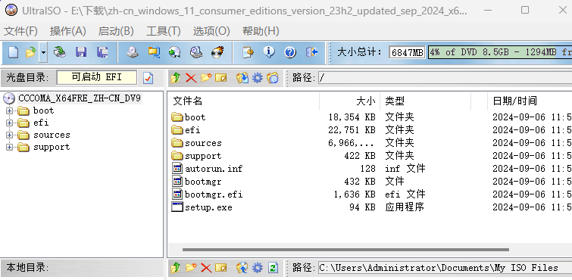Click the Save As multi-floppy icon
The height and width of the screenshot is (280, 572).
102,52
